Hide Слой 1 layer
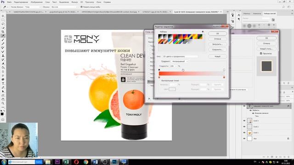Image resolution: width=294 pixels, height=165 pixels. 244,132
